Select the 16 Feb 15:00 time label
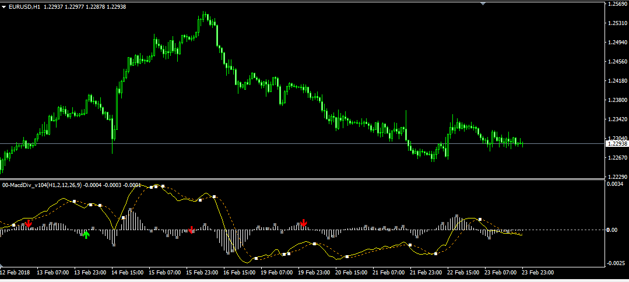 [x=240, y=273]
